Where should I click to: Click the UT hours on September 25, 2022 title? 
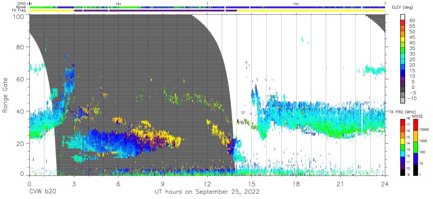coord(207,192)
